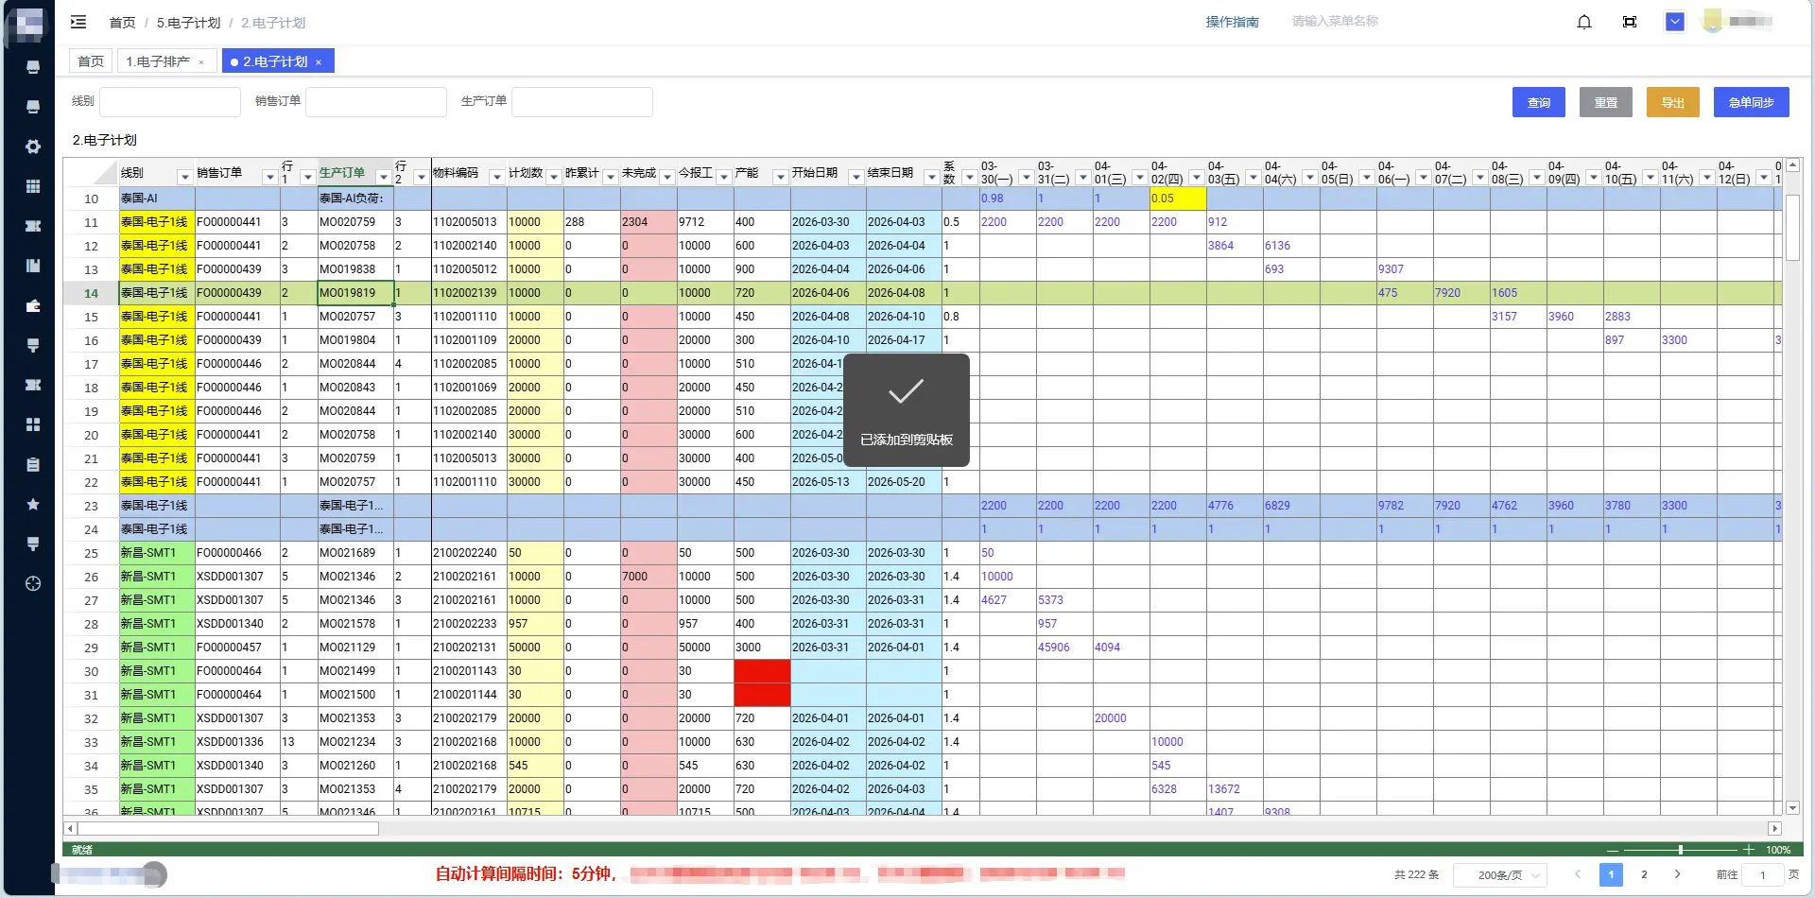The image size is (1815, 898).
Task: Open the 线别 column filter dropdown
Action: coord(184,178)
